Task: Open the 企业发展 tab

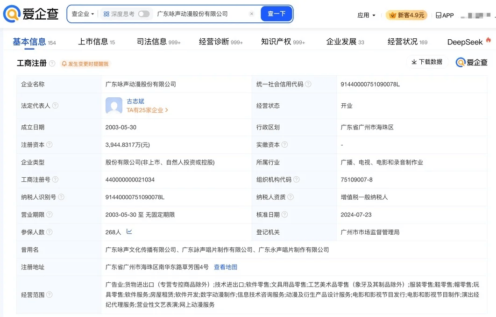Action: tap(345, 42)
